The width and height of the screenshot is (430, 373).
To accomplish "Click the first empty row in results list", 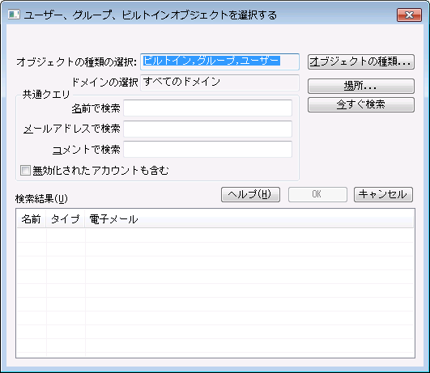I will click(215, 235).
